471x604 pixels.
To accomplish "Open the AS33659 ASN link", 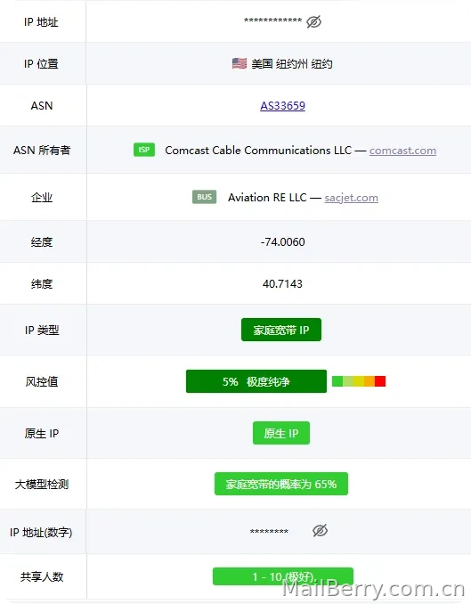I will click(x=282, y=105).
